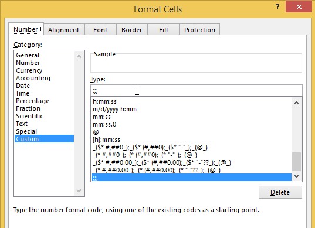
Task: Choose the Percentage category
Action: (x=32, y=101)
